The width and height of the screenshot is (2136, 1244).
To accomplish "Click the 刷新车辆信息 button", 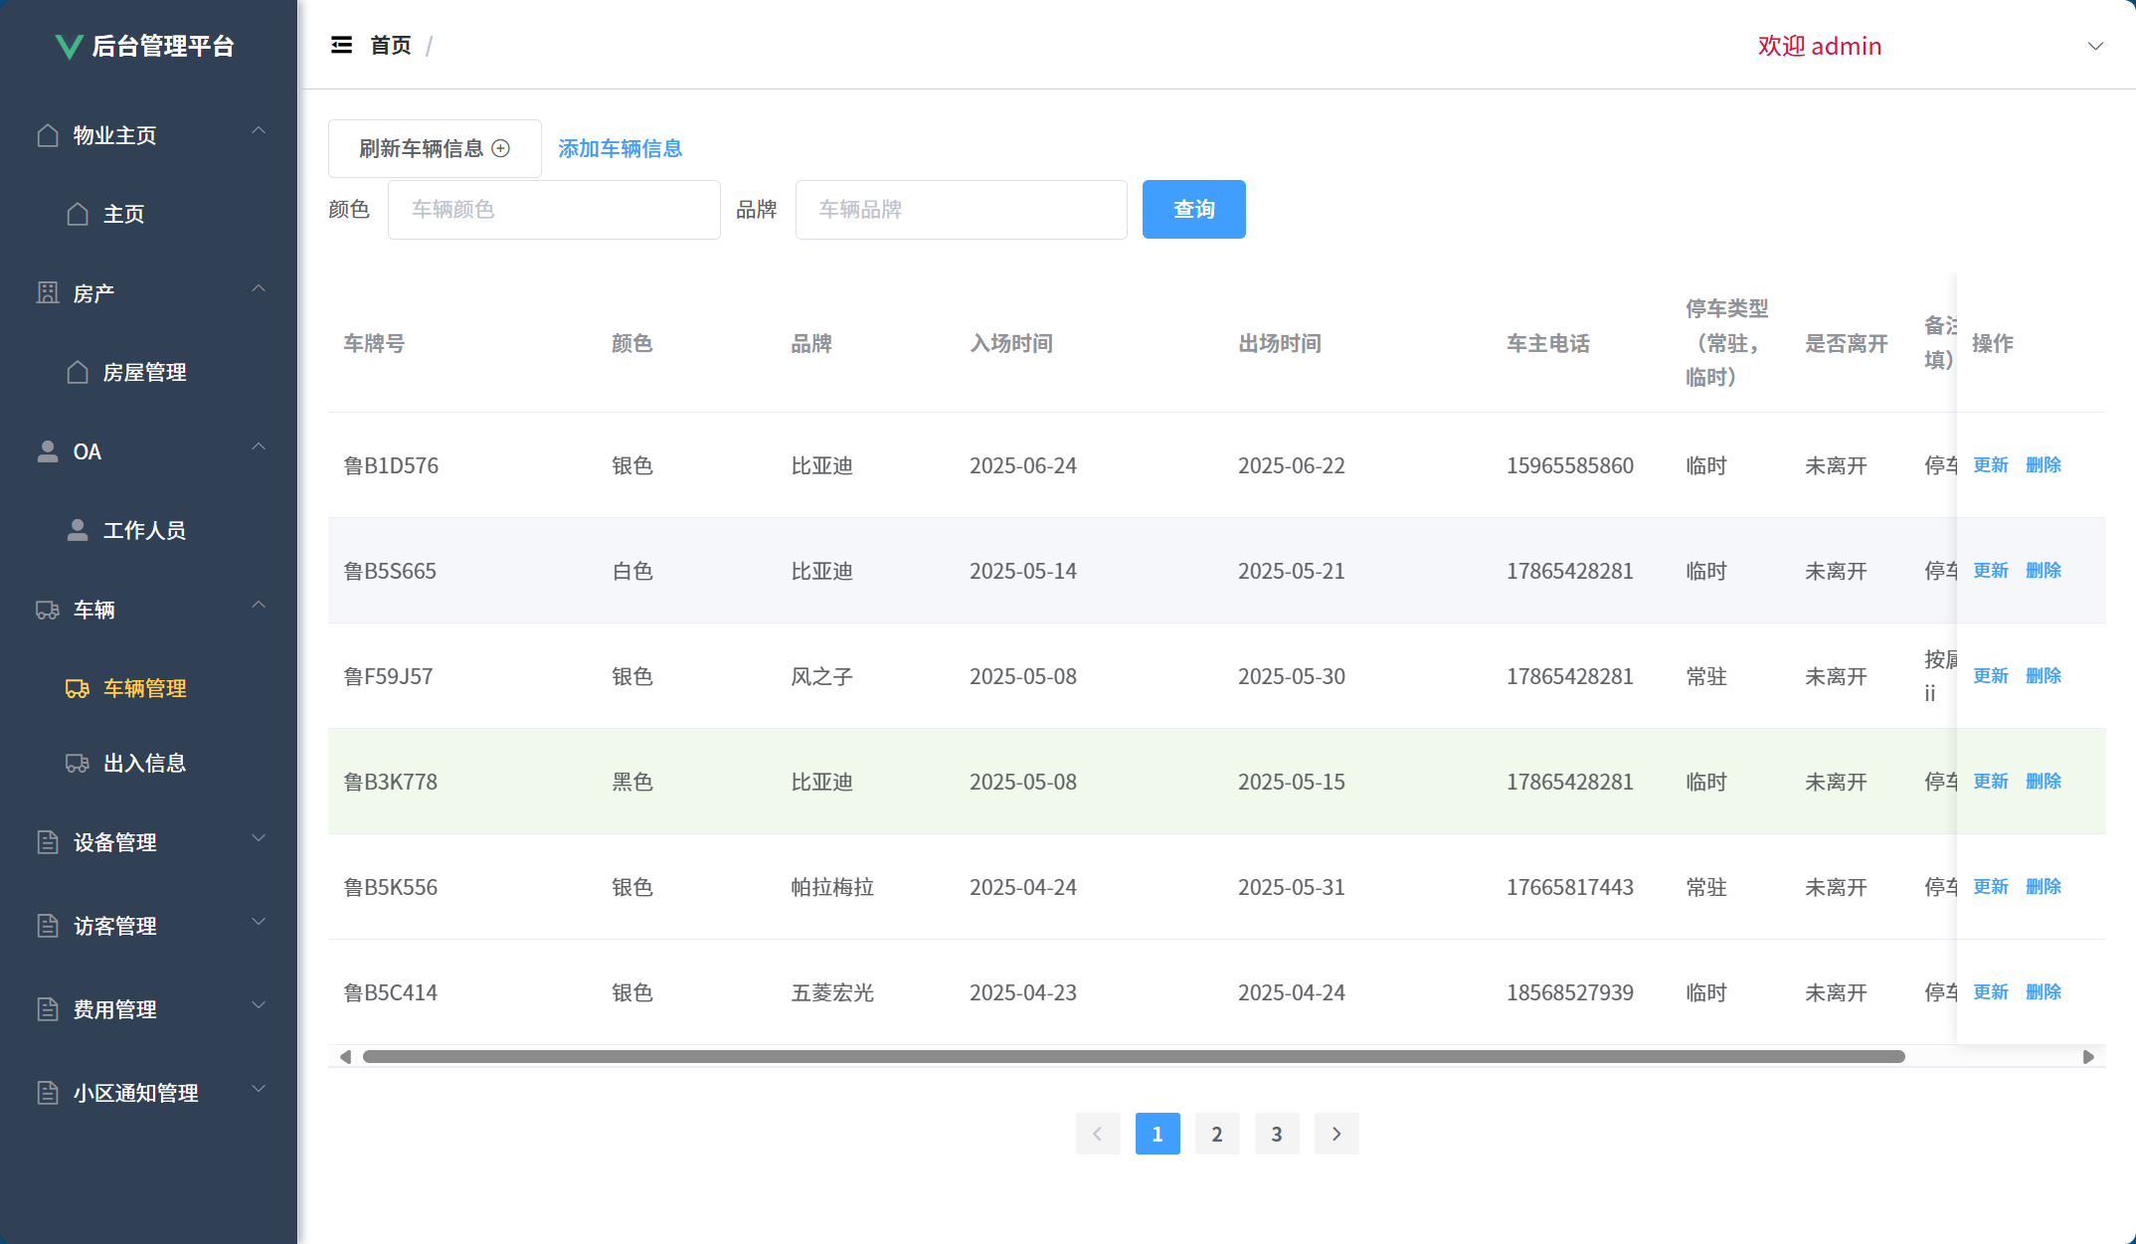I will coord(435,148).
